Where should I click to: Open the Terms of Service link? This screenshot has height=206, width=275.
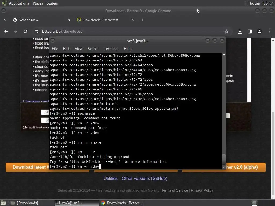point(175,190)
